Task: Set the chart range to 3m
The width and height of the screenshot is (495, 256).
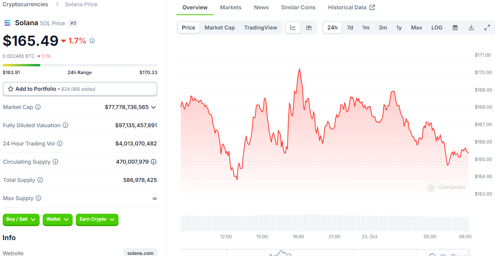Action: pyautogui.click(x=383, y=28)
